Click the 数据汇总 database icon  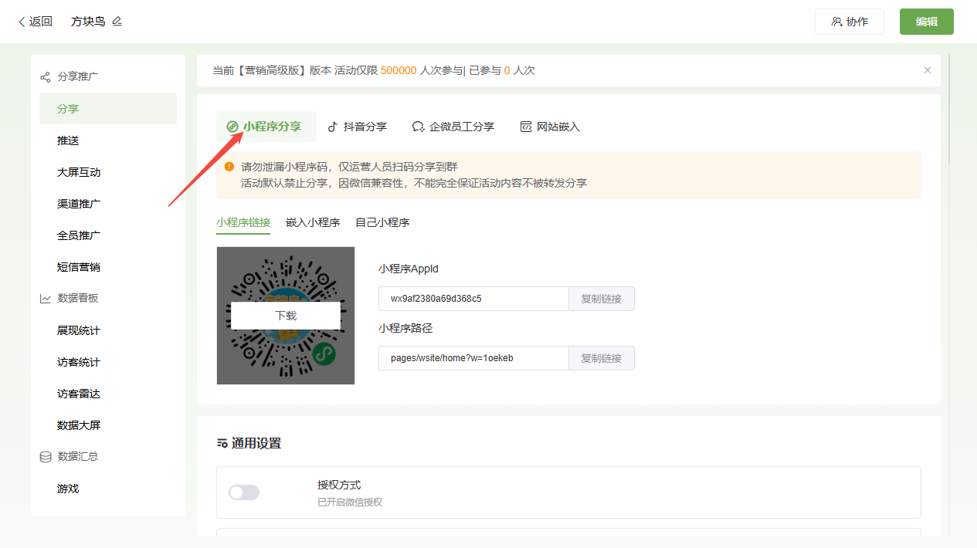coord(46,457)
